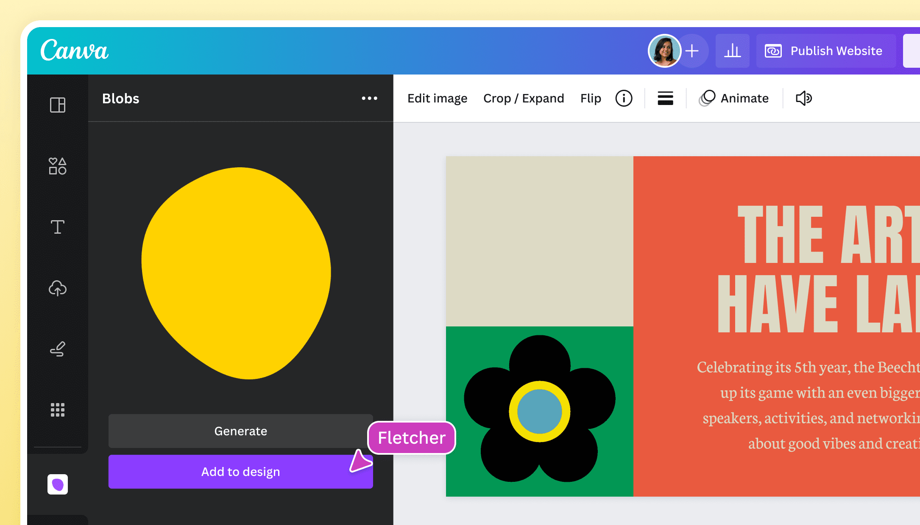Select Edit image in the toolbar
The height and width of the screenshot is (525, 920).
438,98
